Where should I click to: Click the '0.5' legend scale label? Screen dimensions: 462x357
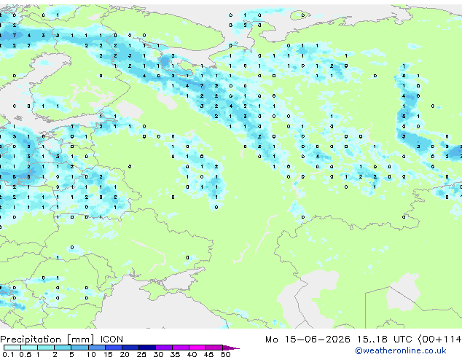[x=25, y=354]
